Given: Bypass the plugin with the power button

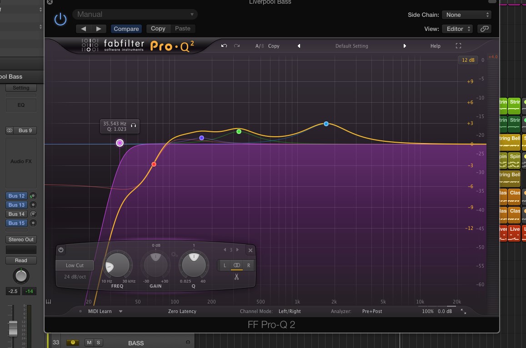Looking at the screenshot, I should point(60,19).
